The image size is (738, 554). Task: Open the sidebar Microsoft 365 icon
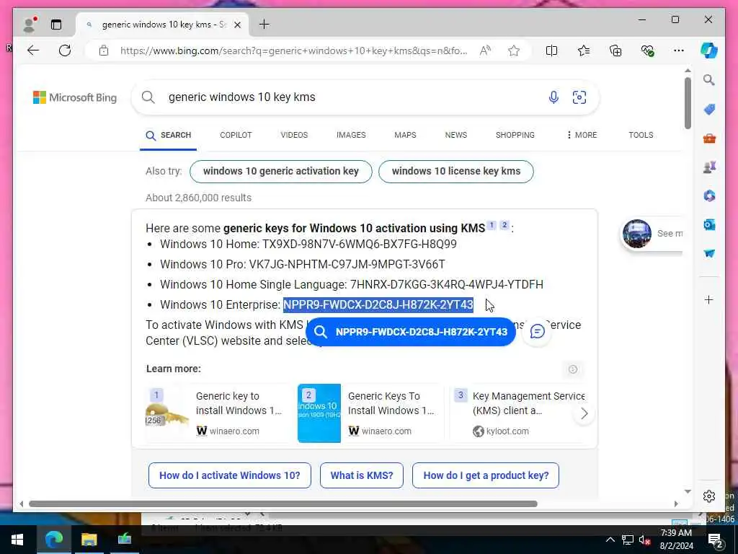click(709, 195)
